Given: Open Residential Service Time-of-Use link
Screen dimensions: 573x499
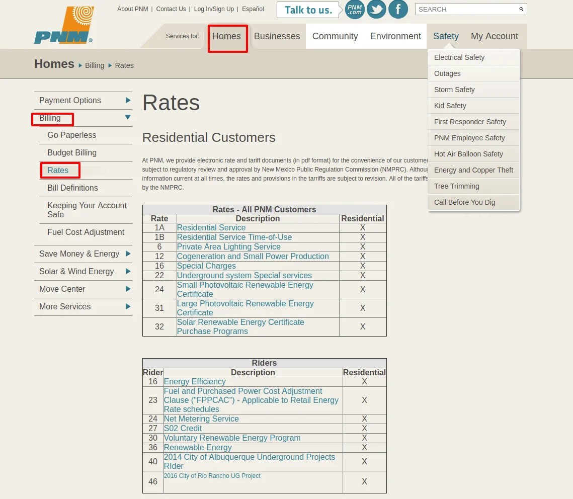Looking at the screenshot, I should pos(234,237).
